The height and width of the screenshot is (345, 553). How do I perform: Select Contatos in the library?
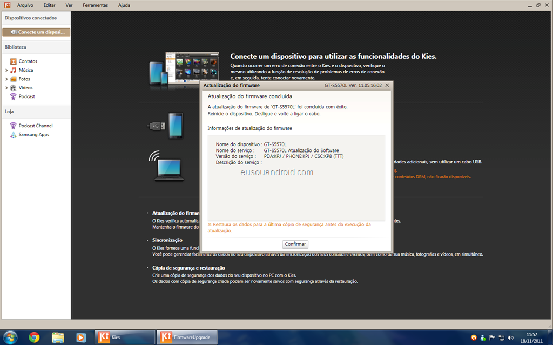[x=28, y=61]
